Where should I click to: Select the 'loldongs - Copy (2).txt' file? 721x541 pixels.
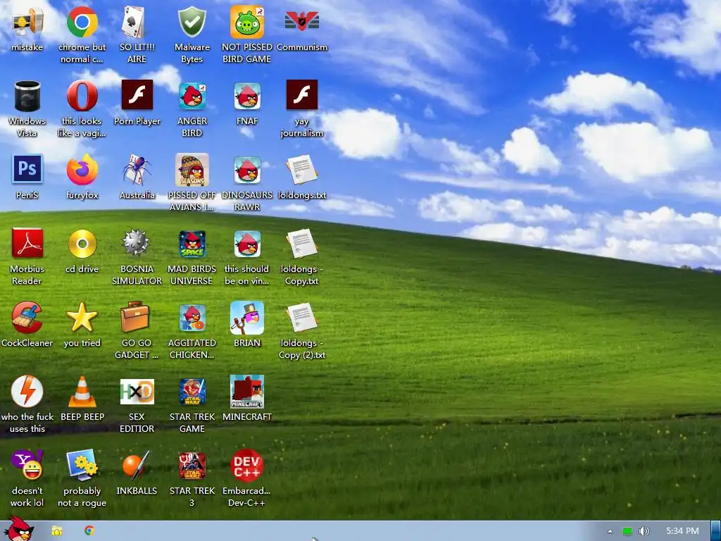click(301, 318)
